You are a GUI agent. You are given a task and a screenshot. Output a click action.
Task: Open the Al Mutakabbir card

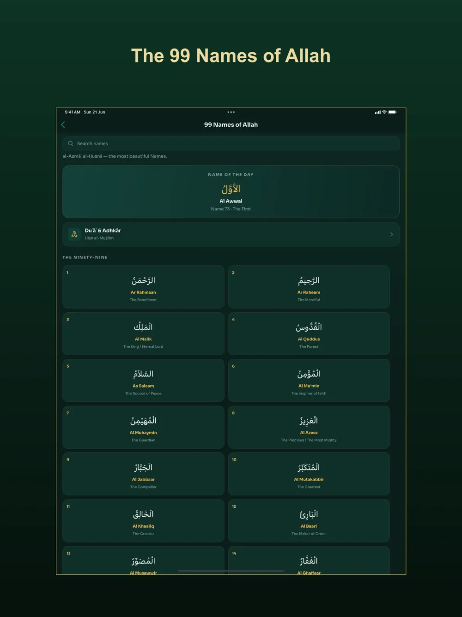click(309, 474)
